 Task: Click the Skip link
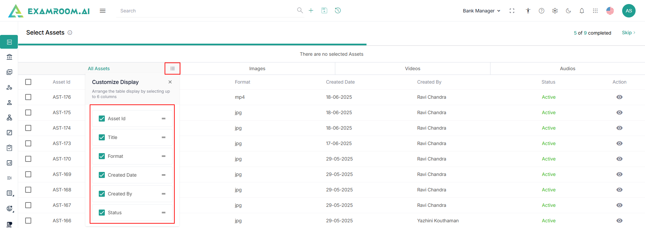[x=627, y=33]
